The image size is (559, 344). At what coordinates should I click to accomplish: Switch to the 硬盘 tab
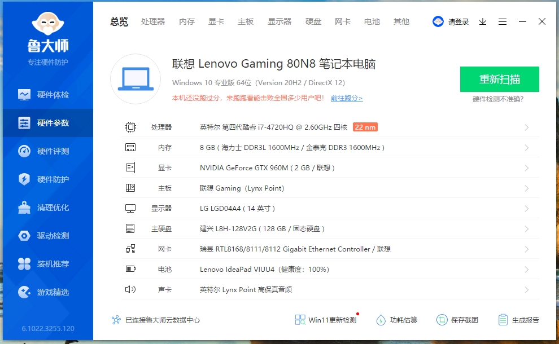pyautogui.click(x=313, y=22)
